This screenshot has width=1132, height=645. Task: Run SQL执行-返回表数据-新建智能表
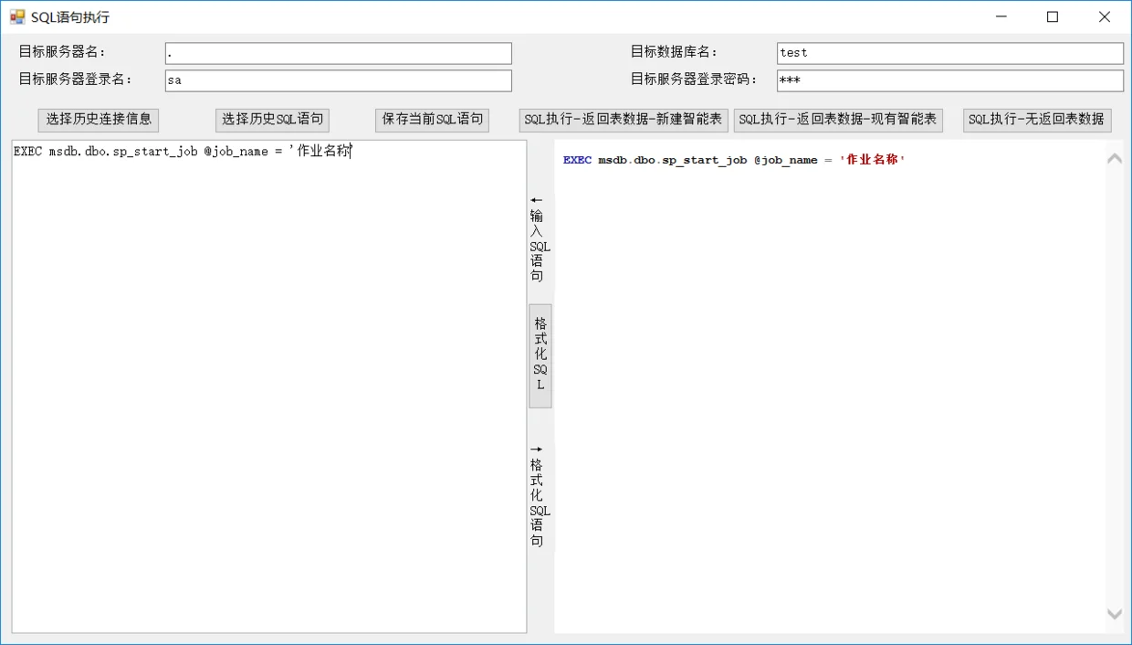[x=624, y=120]
